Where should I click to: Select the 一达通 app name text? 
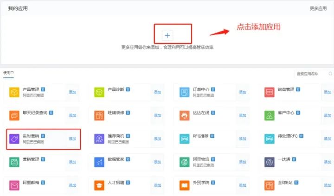click(284, 159)
